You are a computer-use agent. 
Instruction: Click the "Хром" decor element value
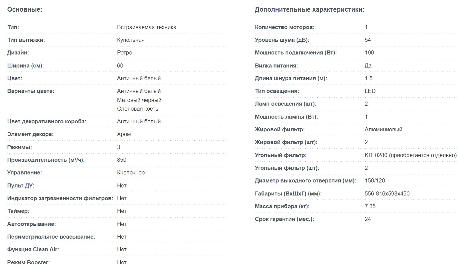[124, 134]
